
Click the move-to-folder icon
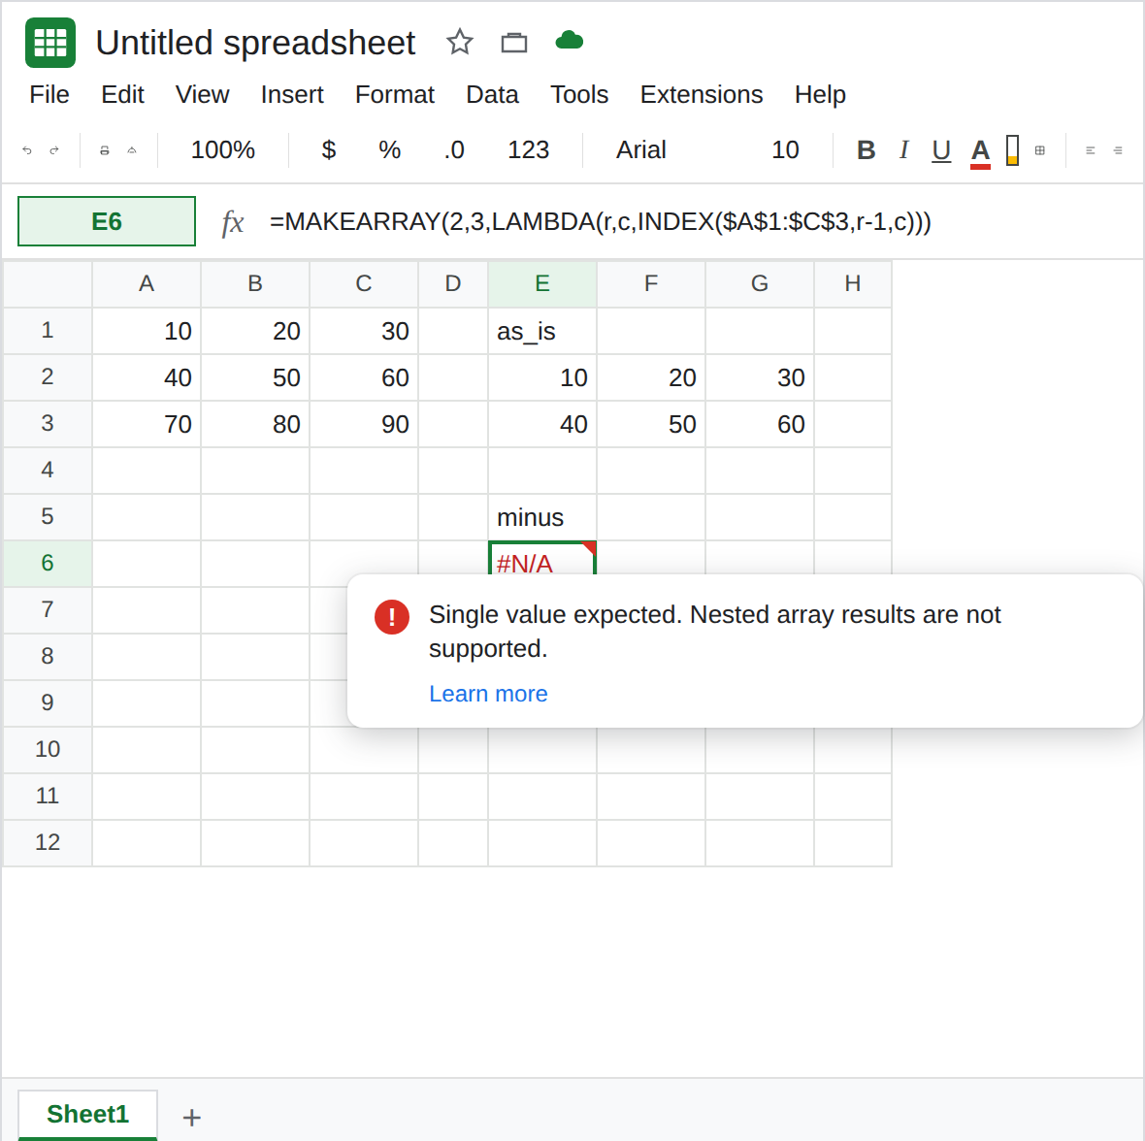tap(514, 43)
